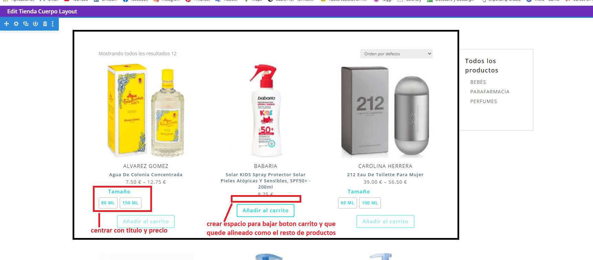The width and height of the screenshot is (593, 260).
Task: Click Añadir al carrito under Carolina Herrera
Action: coord(385,222)
